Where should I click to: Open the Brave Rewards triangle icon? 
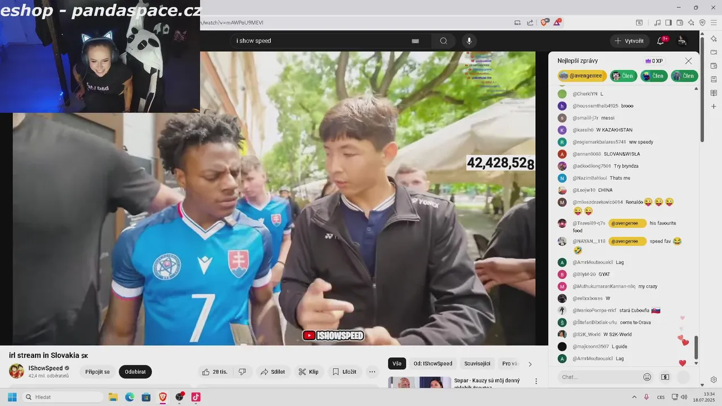tap(557, 23)
